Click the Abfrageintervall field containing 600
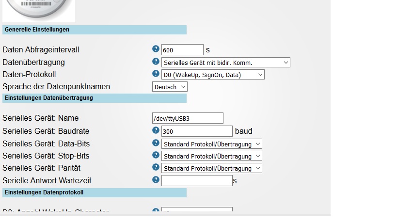397x223 pixels. click(182, 50)
